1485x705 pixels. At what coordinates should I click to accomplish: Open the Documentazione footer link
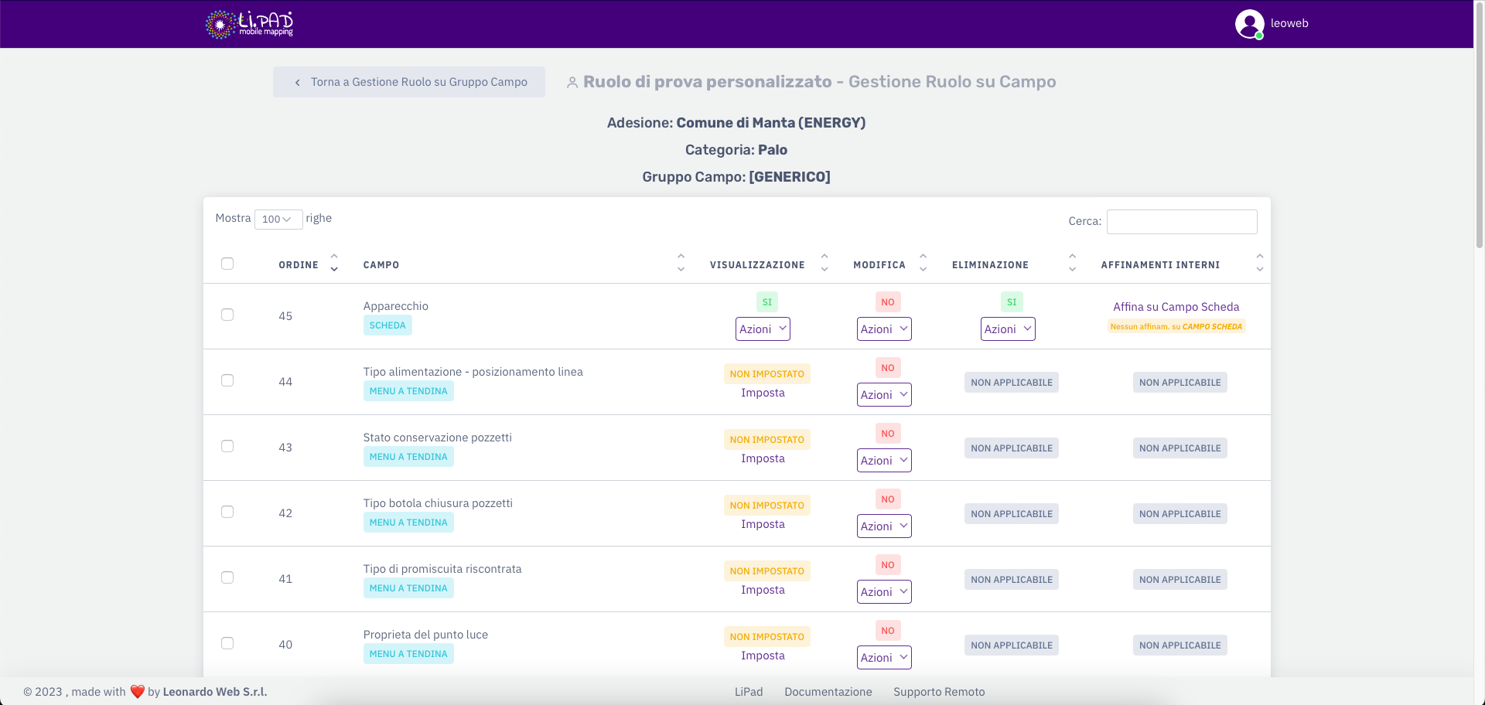pyautogui.click(x=828, y=692)
